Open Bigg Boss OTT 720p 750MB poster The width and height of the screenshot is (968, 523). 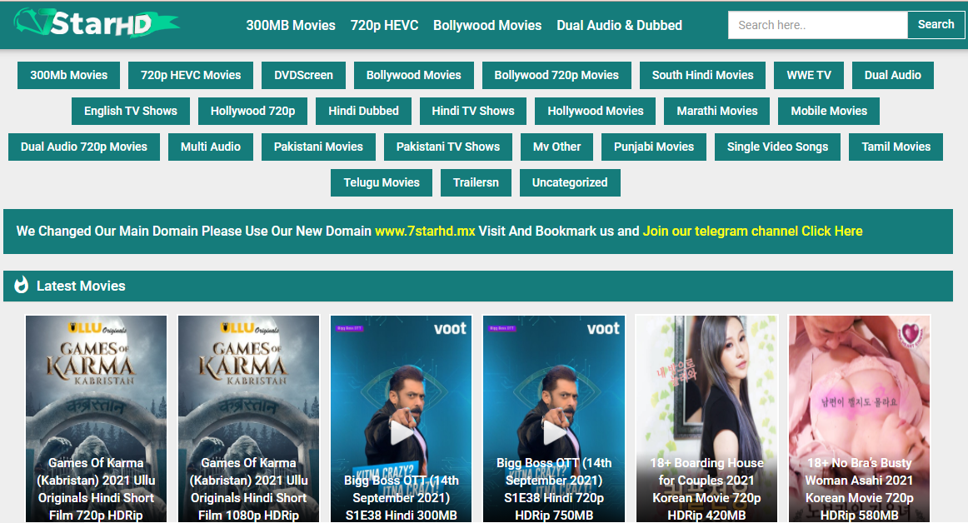click(554, 419)
